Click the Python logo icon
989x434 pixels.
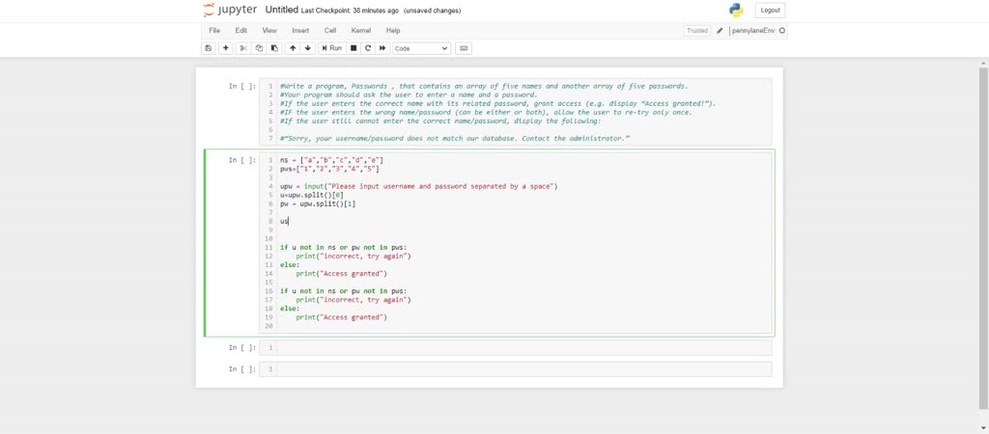point(736,10)
